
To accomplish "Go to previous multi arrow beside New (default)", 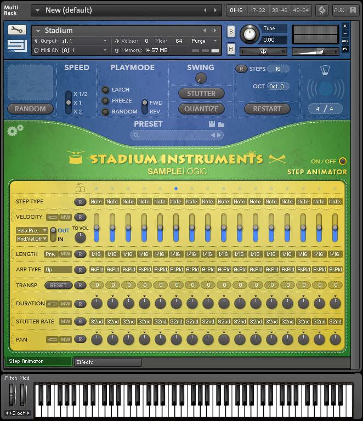I will point(206,10).
